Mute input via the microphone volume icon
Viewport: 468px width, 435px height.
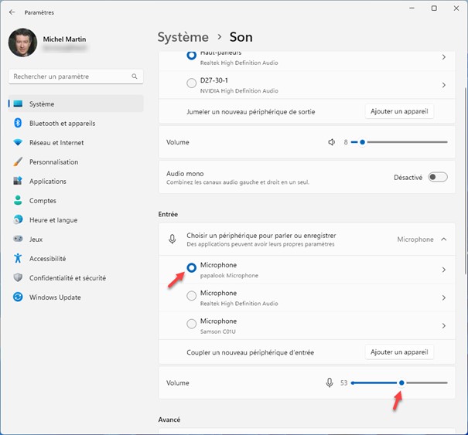click(x=330, y=382)
